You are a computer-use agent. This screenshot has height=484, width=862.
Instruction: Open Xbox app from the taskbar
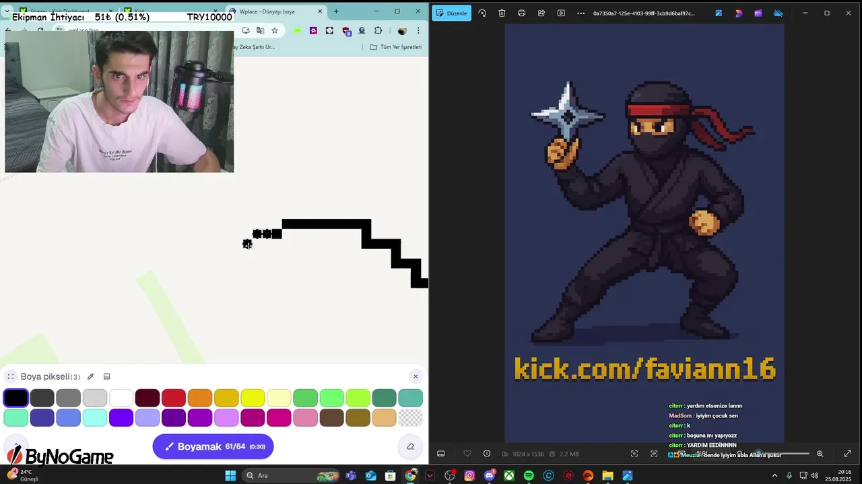pos(509,475)
